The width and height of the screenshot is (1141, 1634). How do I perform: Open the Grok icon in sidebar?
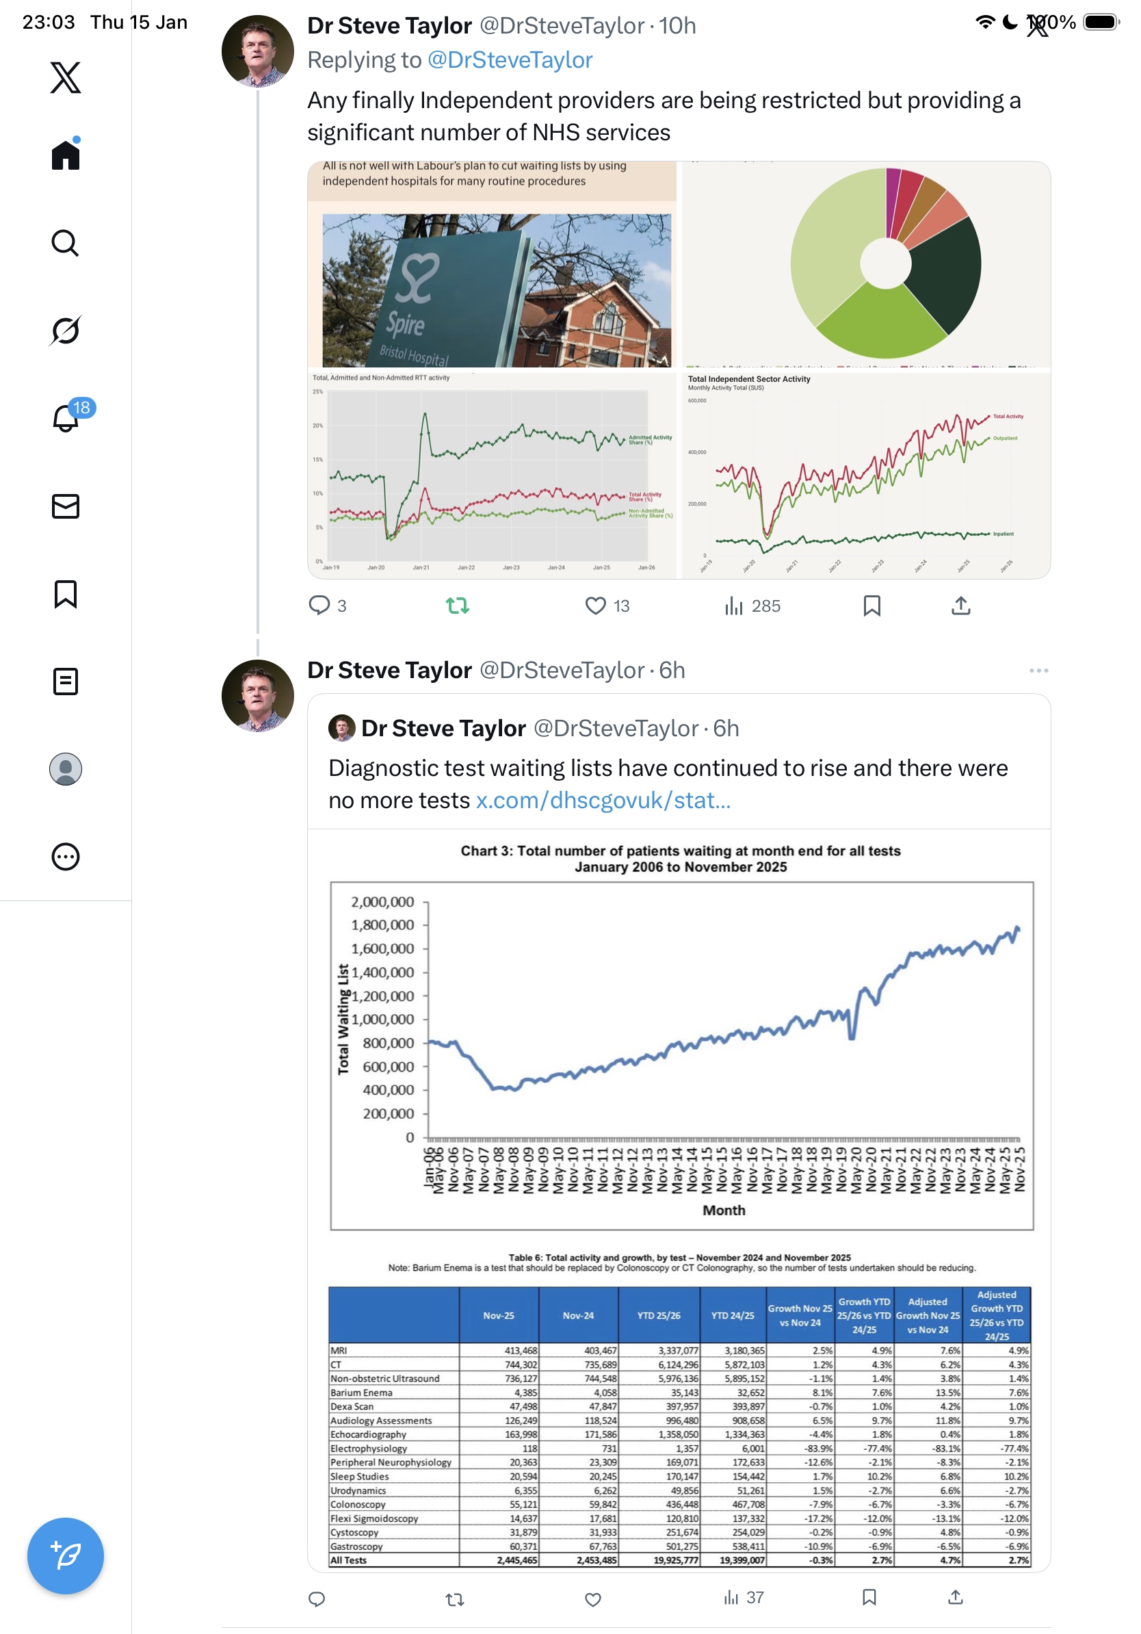[66, 330]
